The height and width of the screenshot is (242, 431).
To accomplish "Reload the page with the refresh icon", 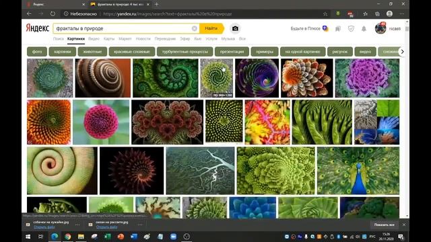I will point(53,13).
